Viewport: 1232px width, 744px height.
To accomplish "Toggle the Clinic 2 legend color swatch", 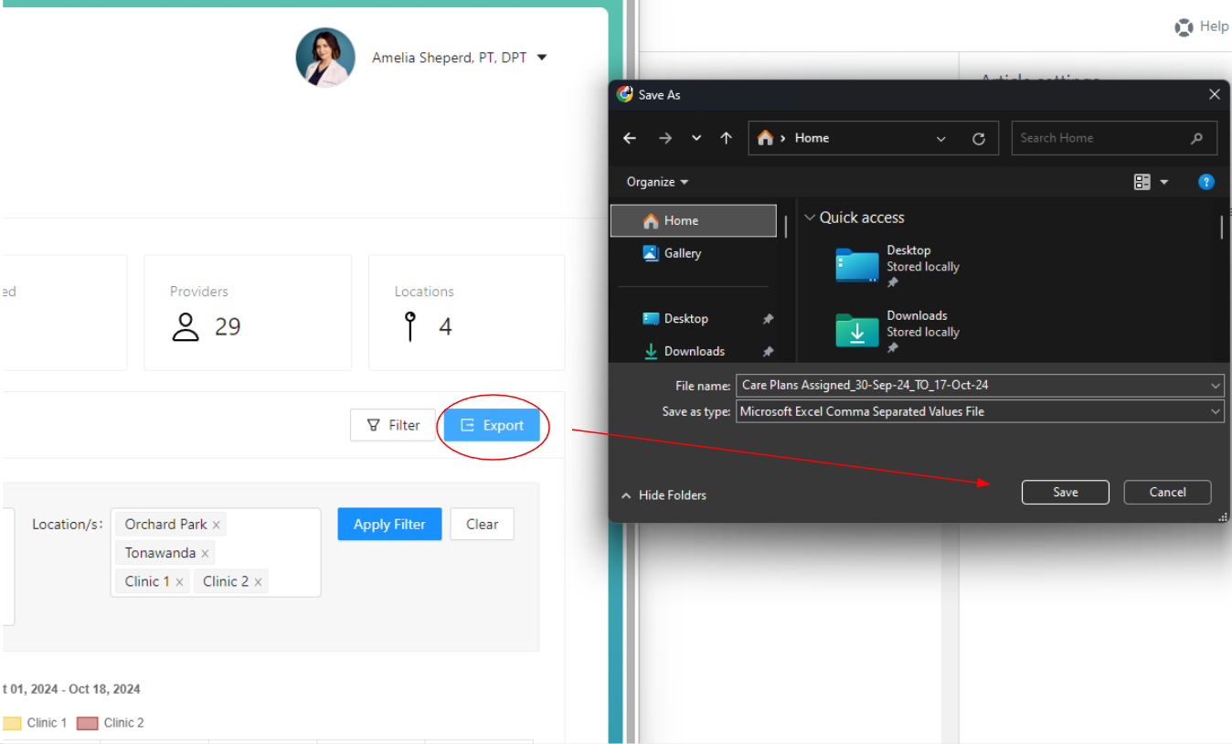I will (88, 723).
